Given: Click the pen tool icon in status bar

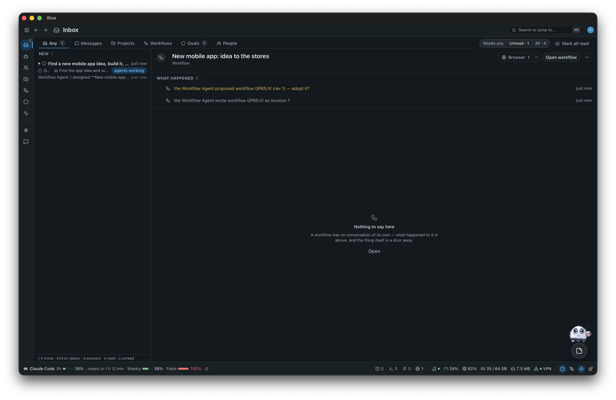Looking at the screenshot, I should click(572, 369).
